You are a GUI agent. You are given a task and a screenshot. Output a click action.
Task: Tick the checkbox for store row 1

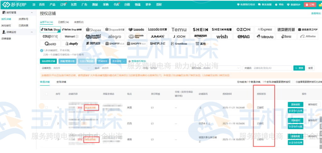[47, 107]
